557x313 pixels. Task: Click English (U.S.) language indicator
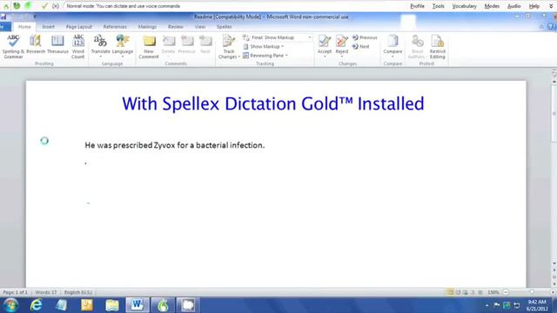pyautogui.click(x=78, y=292)
